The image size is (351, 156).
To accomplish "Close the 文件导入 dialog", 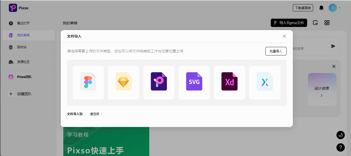I will (284, 36).
